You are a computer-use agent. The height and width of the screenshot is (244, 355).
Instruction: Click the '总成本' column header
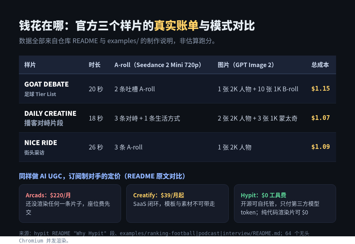pyautogui.click(x=320, y=65)
